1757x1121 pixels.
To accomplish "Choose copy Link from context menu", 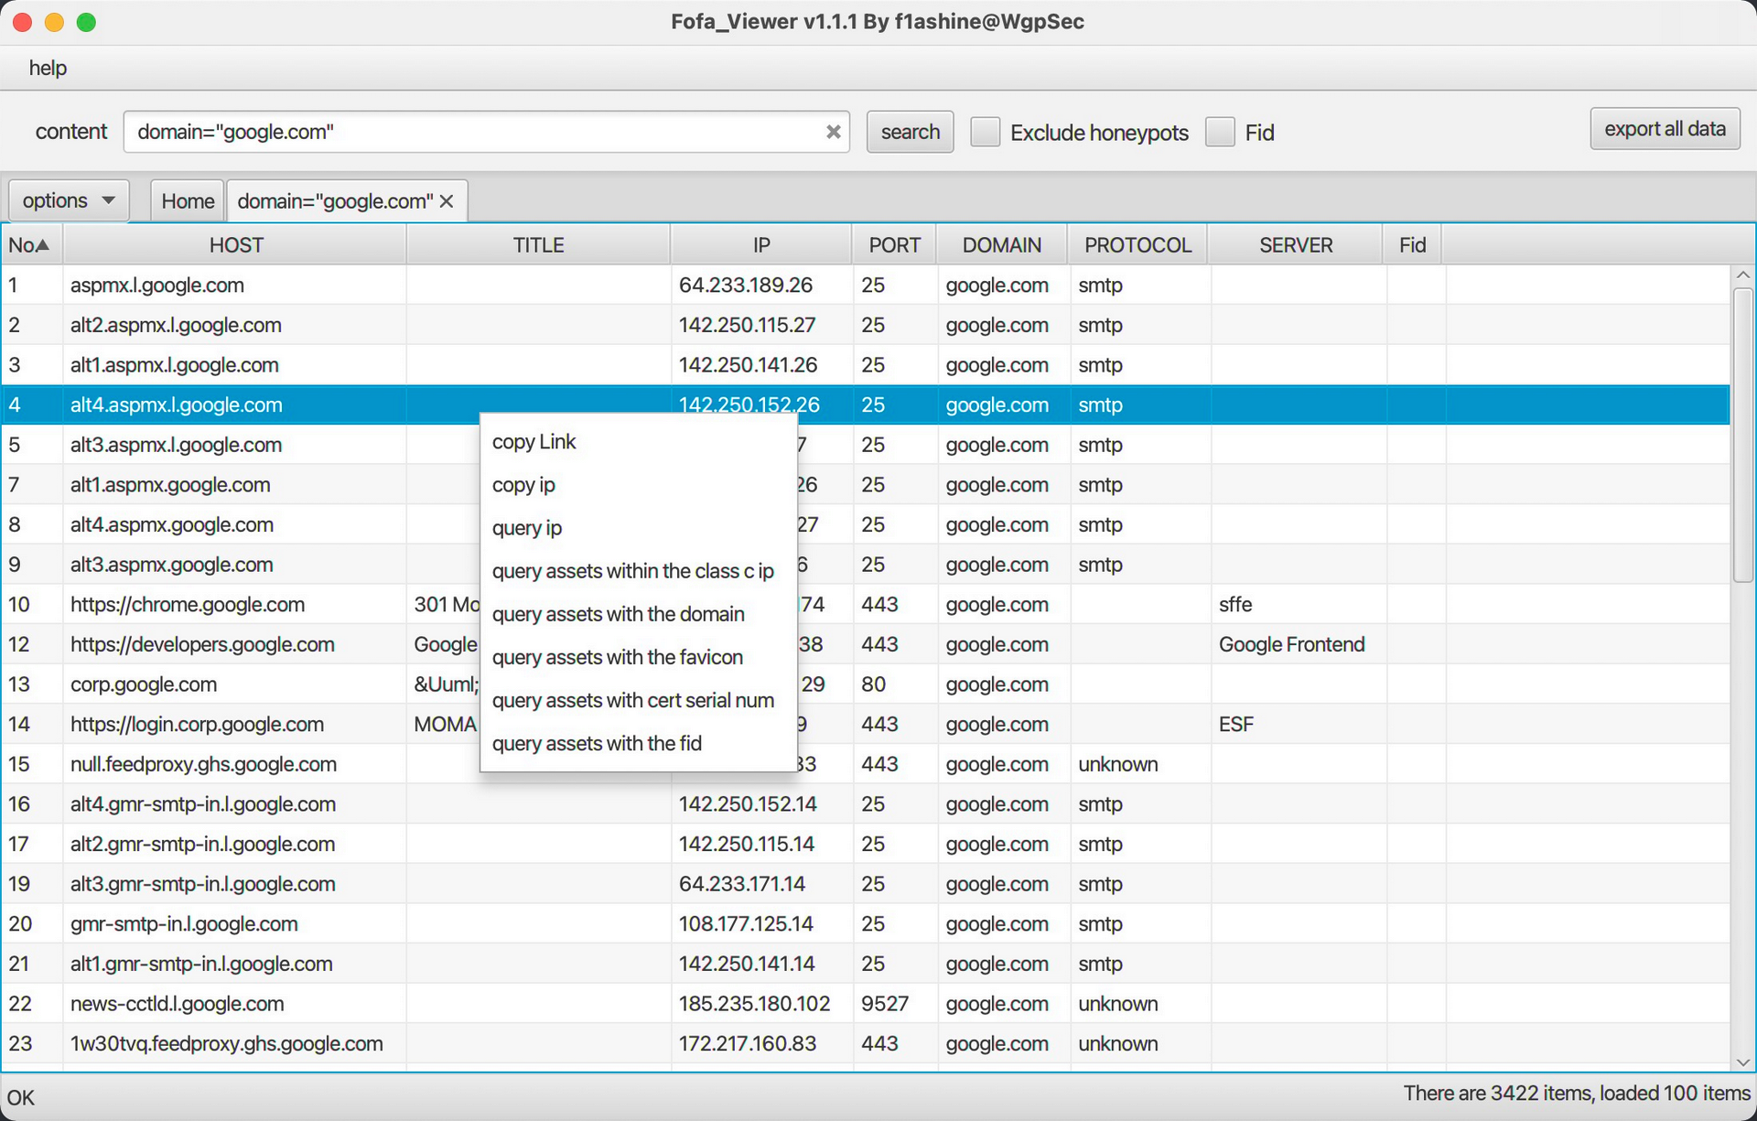I will (534, 442).
